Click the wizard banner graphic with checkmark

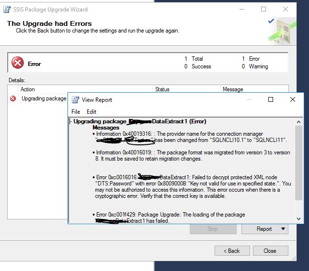(x=282, y=31)
